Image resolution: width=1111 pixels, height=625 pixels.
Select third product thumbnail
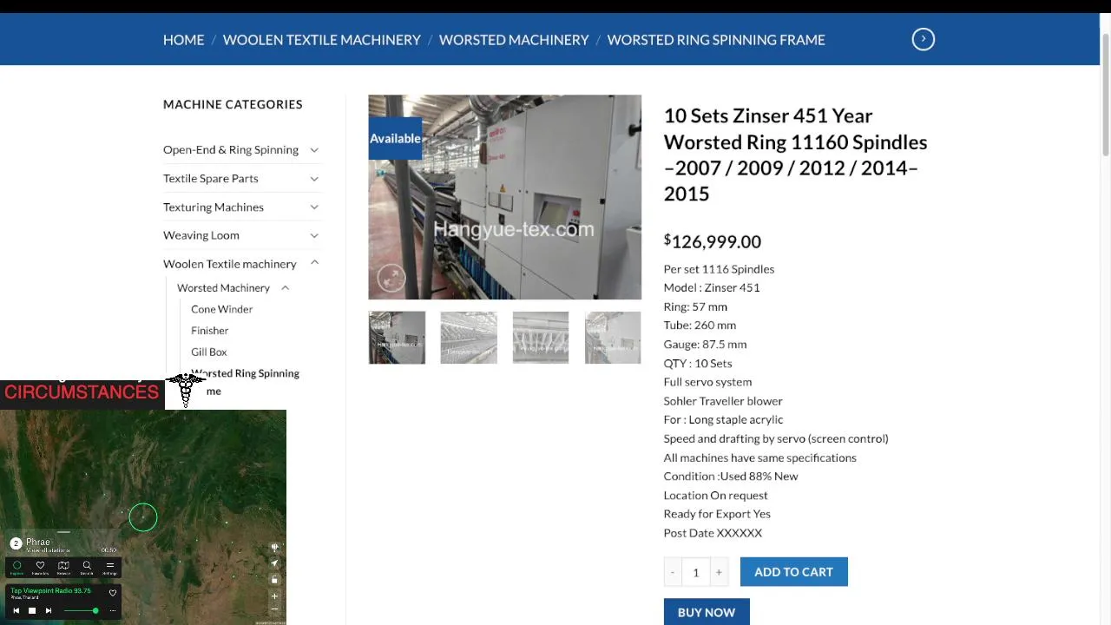point(541,337)
